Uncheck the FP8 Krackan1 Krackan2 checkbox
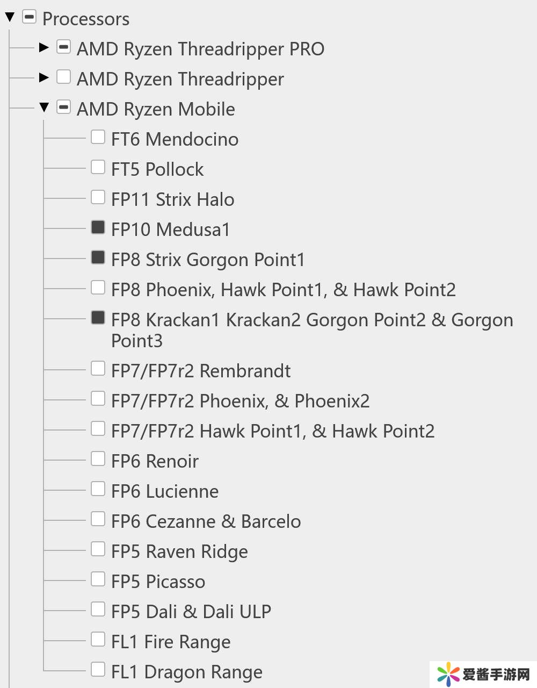The height and width of the screenshot is (688, 537). click(98, 318)
